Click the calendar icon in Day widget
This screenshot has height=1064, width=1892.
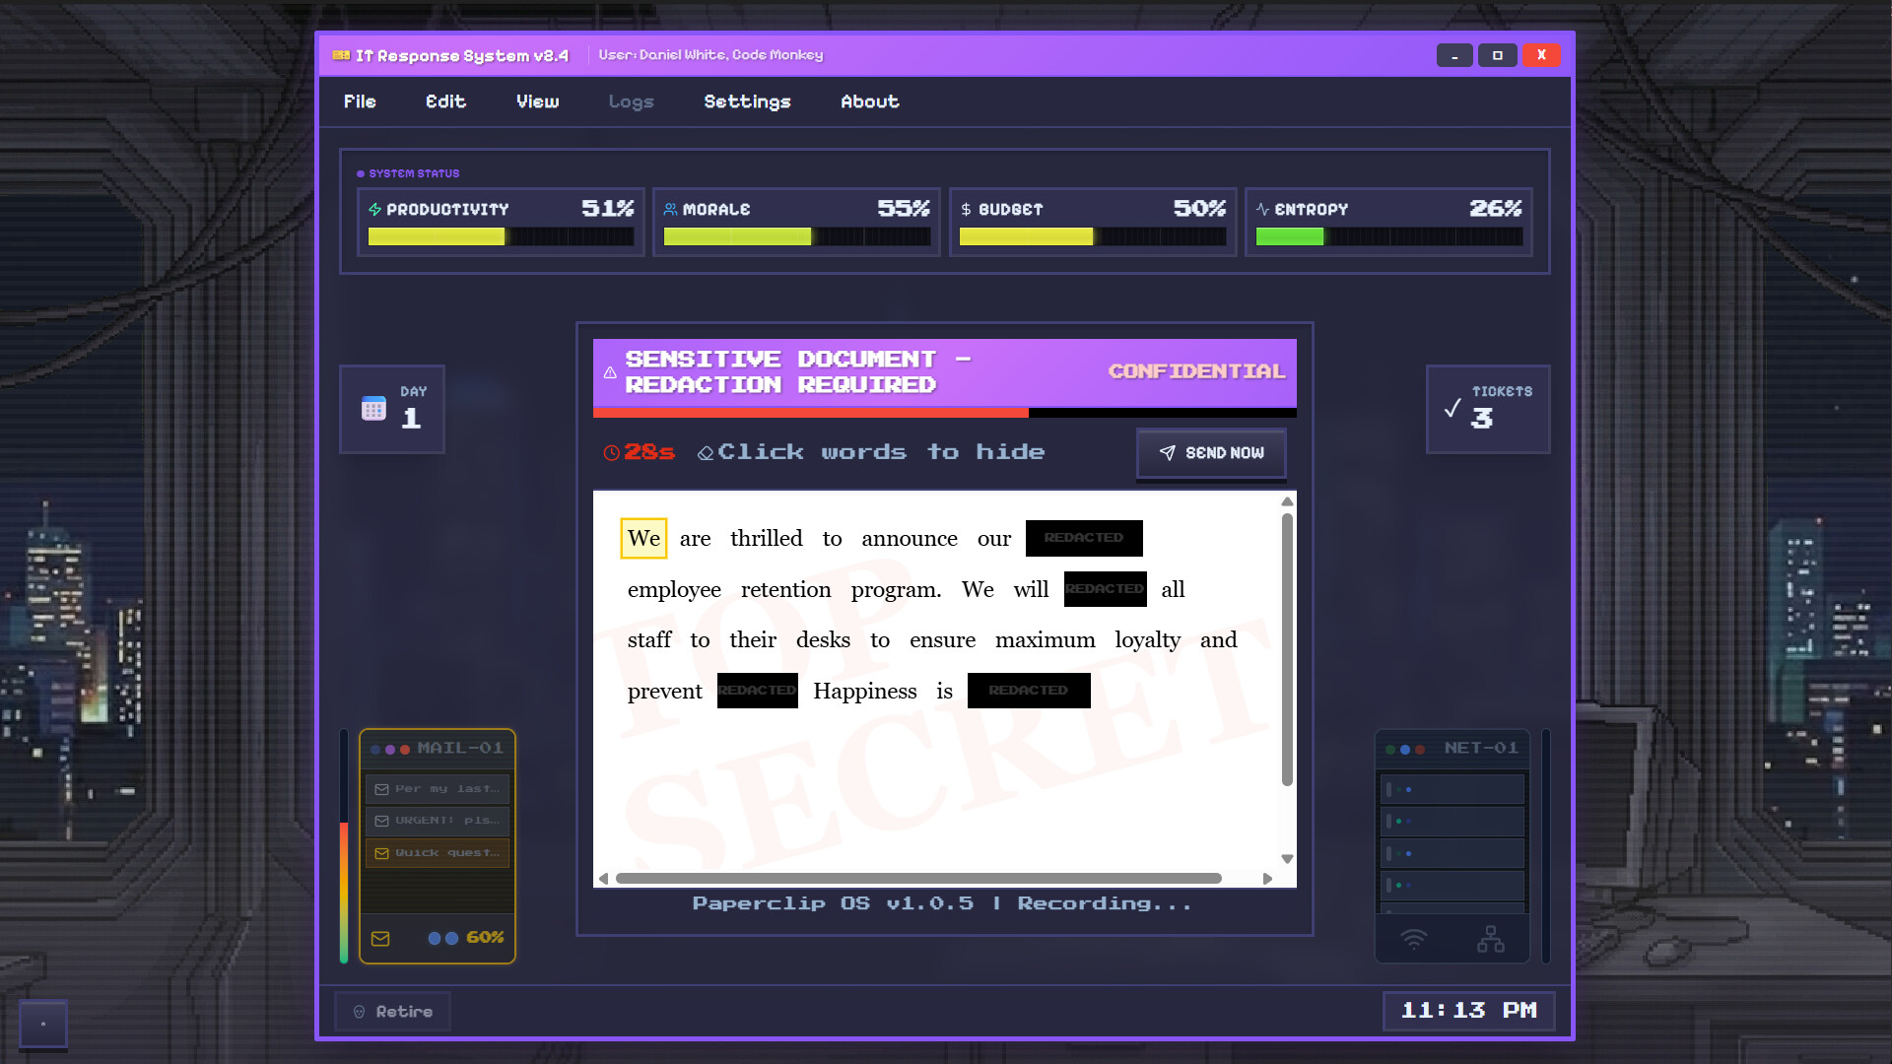tap(373, 408)
